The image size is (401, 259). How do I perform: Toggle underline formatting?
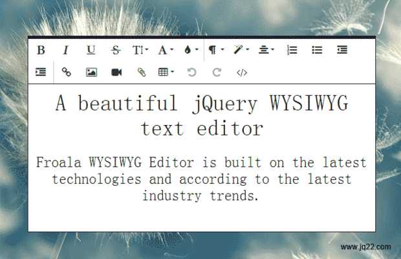tap(91, 50)
